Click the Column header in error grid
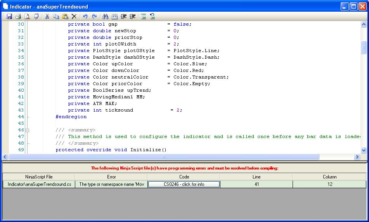The width and height of the screenshot is (369, 222). pos(329,177)
